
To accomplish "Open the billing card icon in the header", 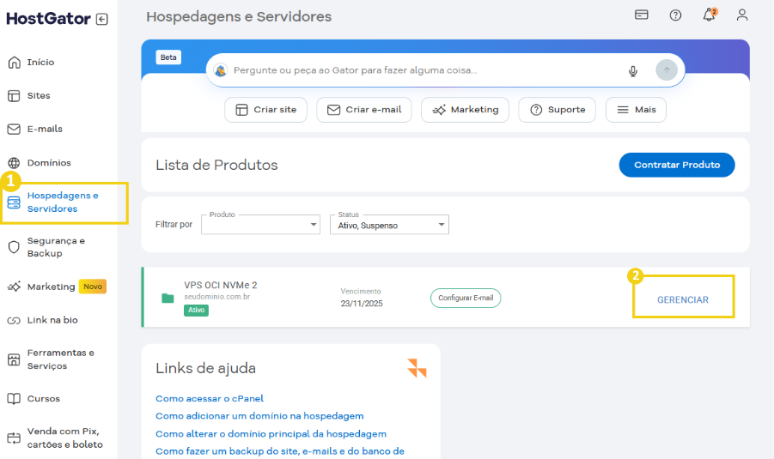I will 641,15.
